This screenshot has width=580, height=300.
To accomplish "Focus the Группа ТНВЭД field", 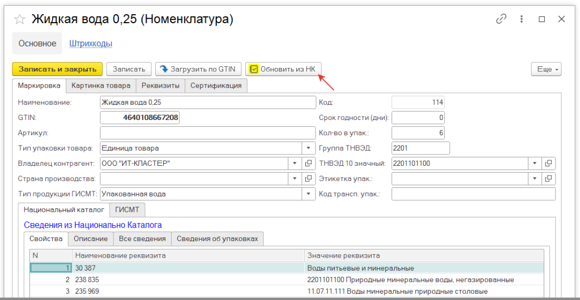I will tap(421, 148).
